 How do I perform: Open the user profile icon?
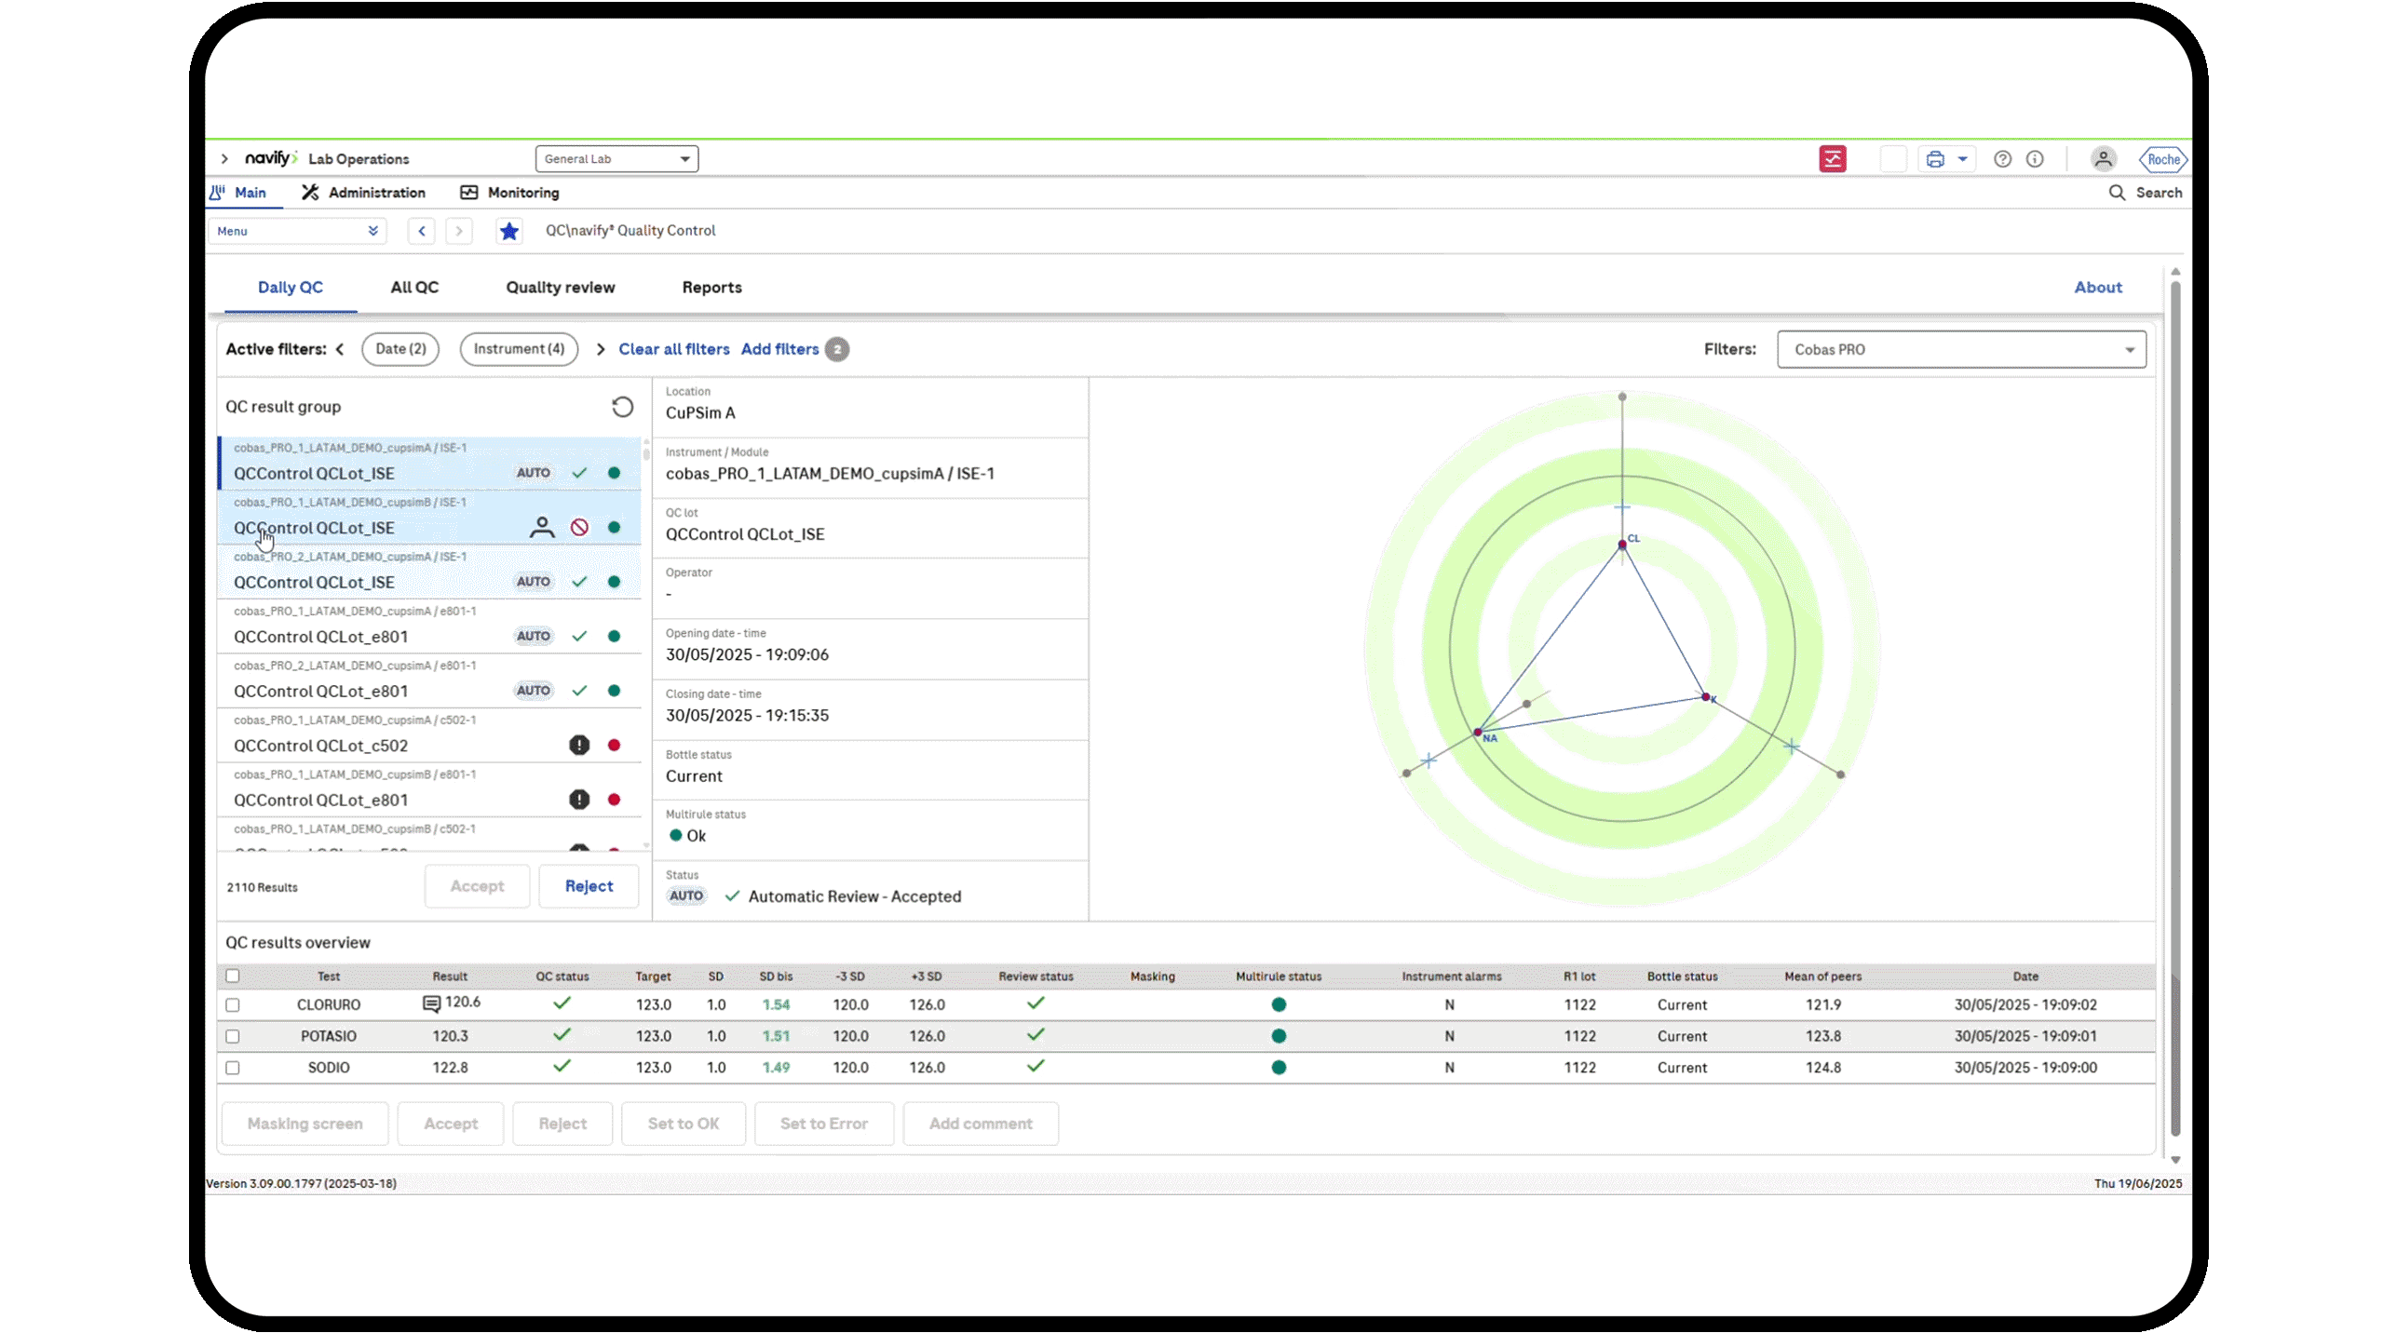(x=2103, y=159)
